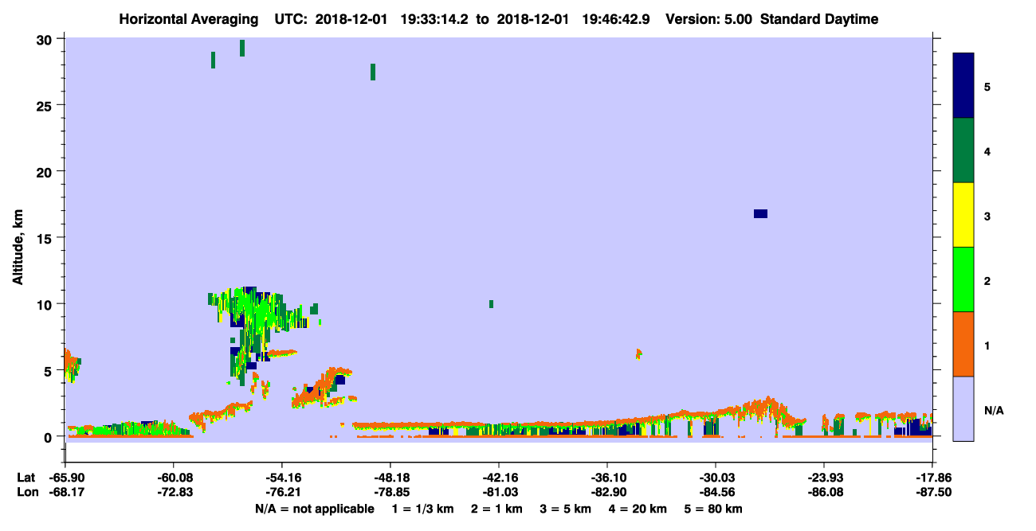Click the legend text '2 = 1 km'
Screen dimensions: 1036x531
click(497, 509)
